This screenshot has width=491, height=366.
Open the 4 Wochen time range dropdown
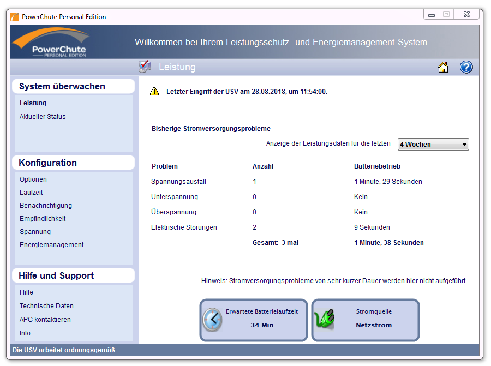[x=433, y=145]
